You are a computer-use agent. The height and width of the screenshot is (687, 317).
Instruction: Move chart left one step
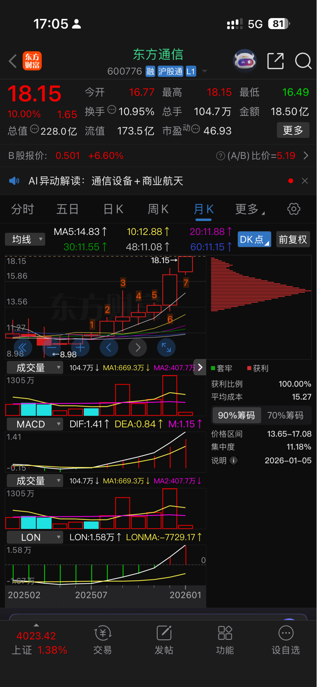pos(109,347)
